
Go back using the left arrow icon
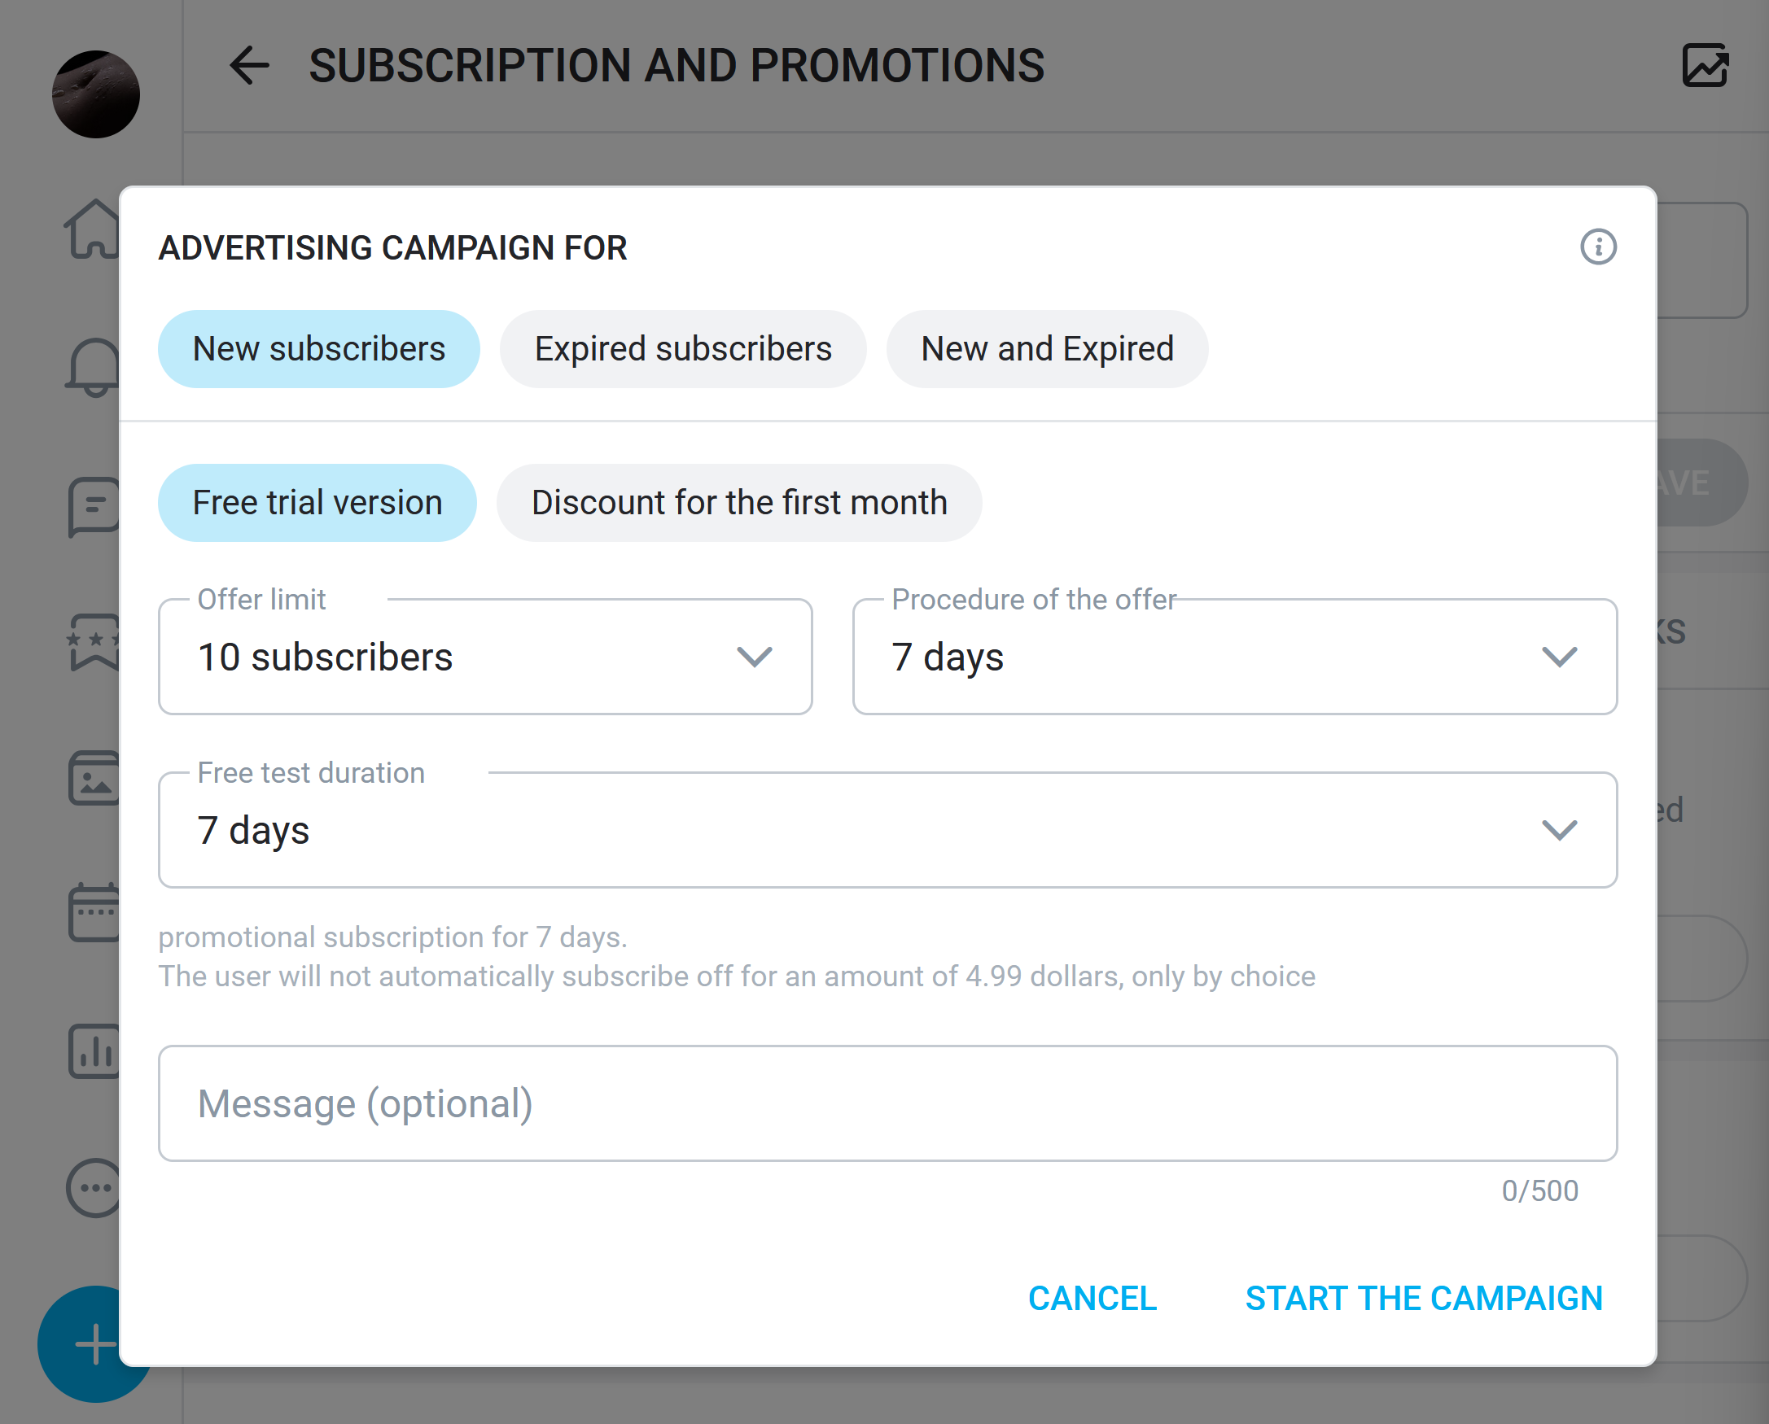[249, 66]
